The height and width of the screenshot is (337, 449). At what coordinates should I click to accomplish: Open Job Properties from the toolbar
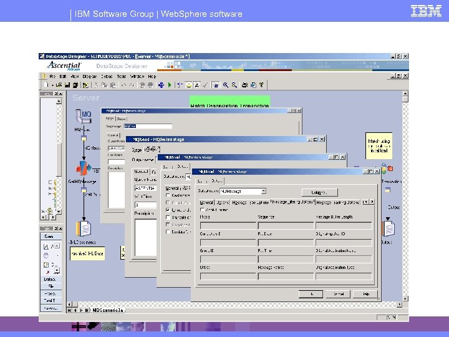click(x=85, y=85)
